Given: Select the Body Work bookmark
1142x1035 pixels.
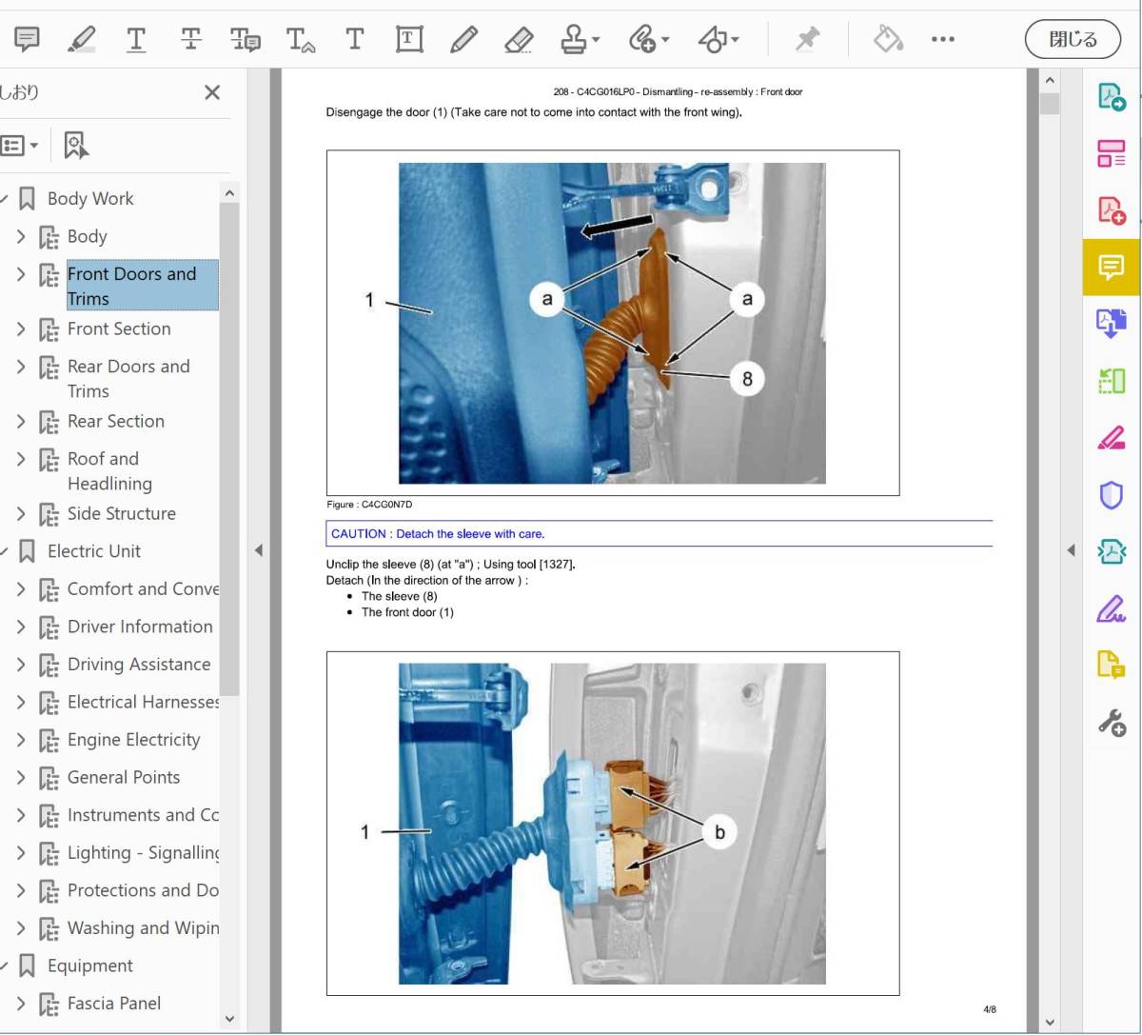Looking at the screenshot, I should (90, 198).
